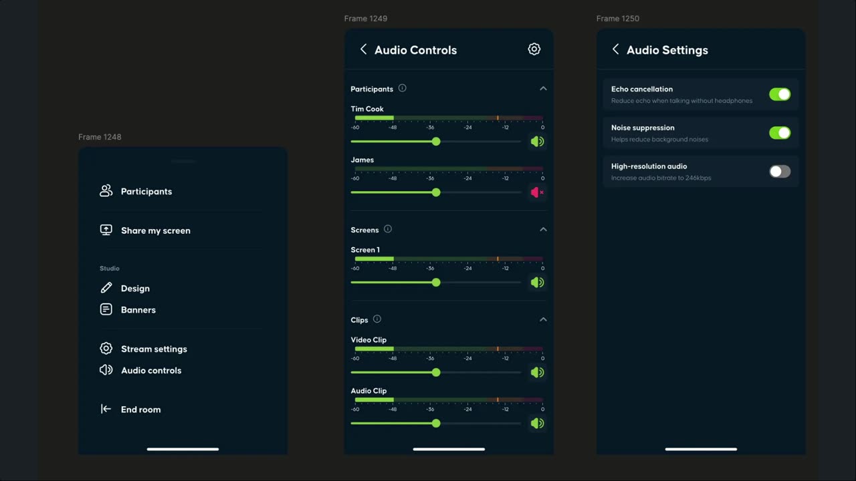This screenshot has height=481, width=856.
Task: Click the Share my screen monitor icon
Action: click(x=106, y=230)
